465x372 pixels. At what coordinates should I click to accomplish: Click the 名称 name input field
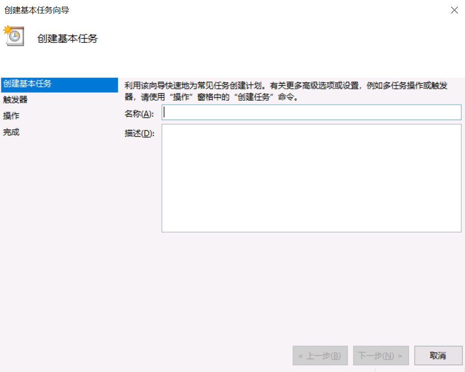[x=311, y=112]
